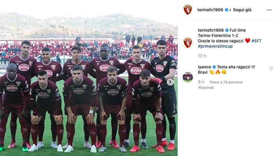This screenshot has height=156, width=277.
Task: Click the 9 h comment timestamp
Action: click(201, 82)
